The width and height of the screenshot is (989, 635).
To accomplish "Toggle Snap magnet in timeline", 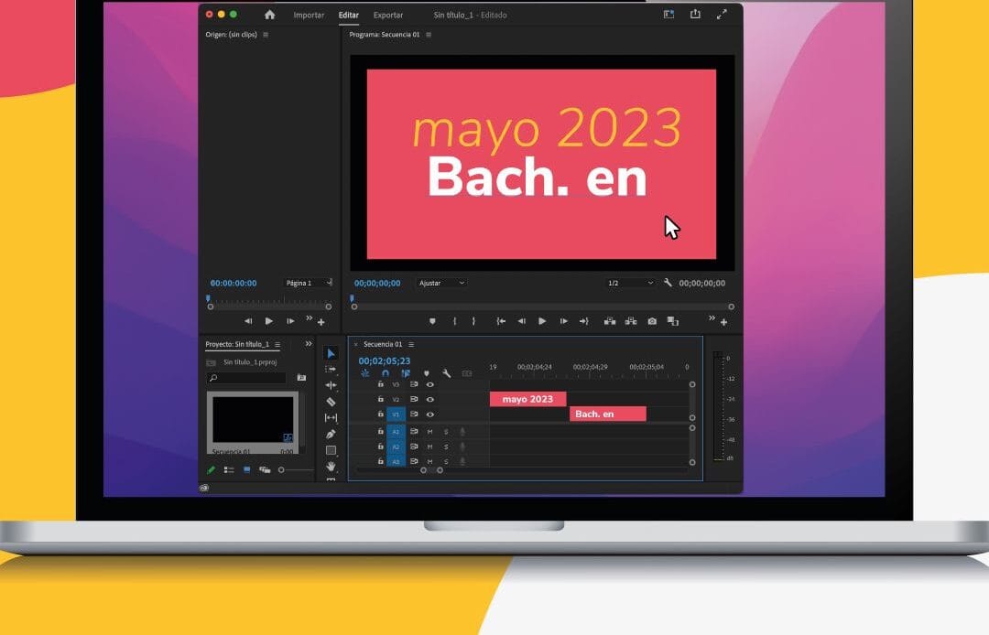I will click(x=386, y=373).
